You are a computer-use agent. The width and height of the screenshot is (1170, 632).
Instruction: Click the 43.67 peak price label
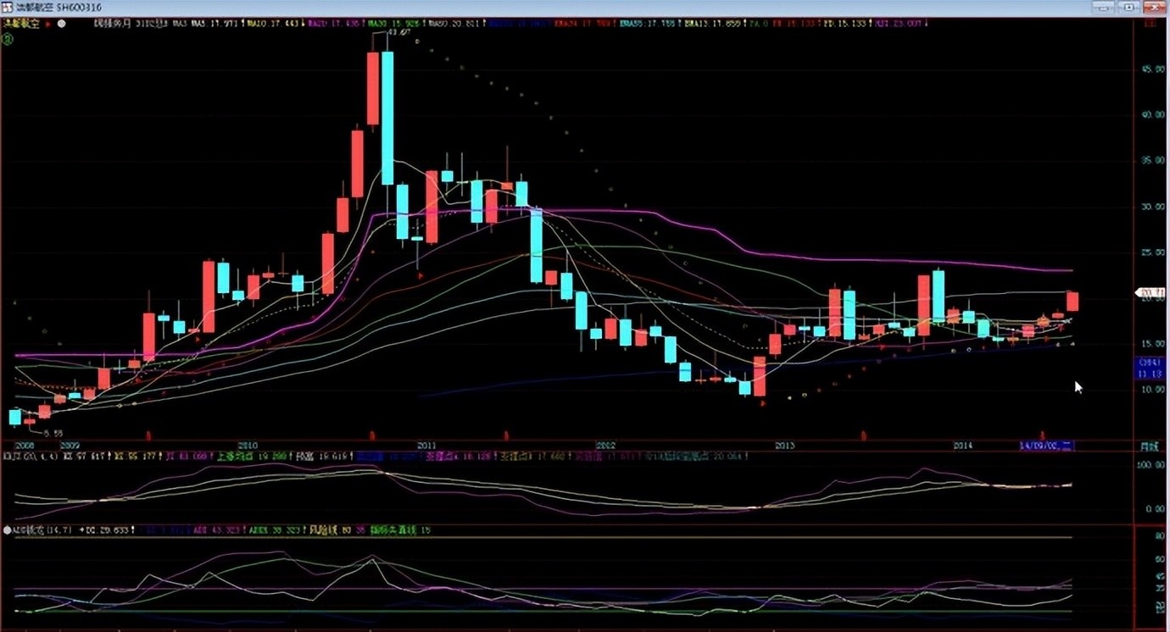(x=398, y=32)
